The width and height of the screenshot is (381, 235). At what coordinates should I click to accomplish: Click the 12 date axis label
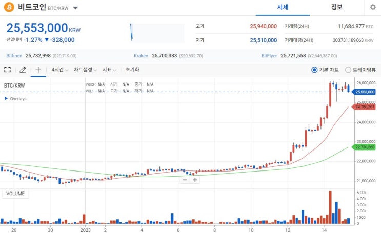coord(288,230)
